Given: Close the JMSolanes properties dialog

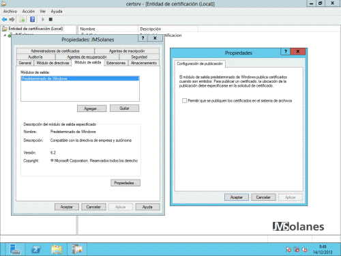Looking at the screenshot, I should 155,38.
